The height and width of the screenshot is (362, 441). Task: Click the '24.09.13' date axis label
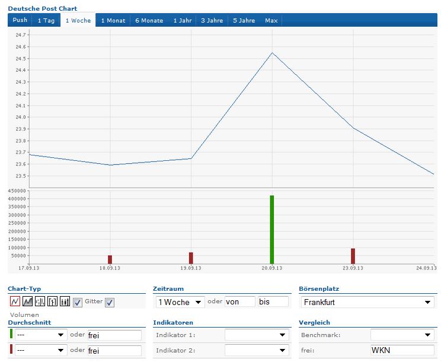tap(426, 268)
